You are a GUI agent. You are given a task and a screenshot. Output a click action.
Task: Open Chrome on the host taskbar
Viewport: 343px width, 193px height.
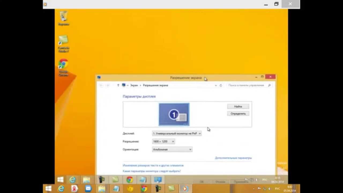(144, 189)
